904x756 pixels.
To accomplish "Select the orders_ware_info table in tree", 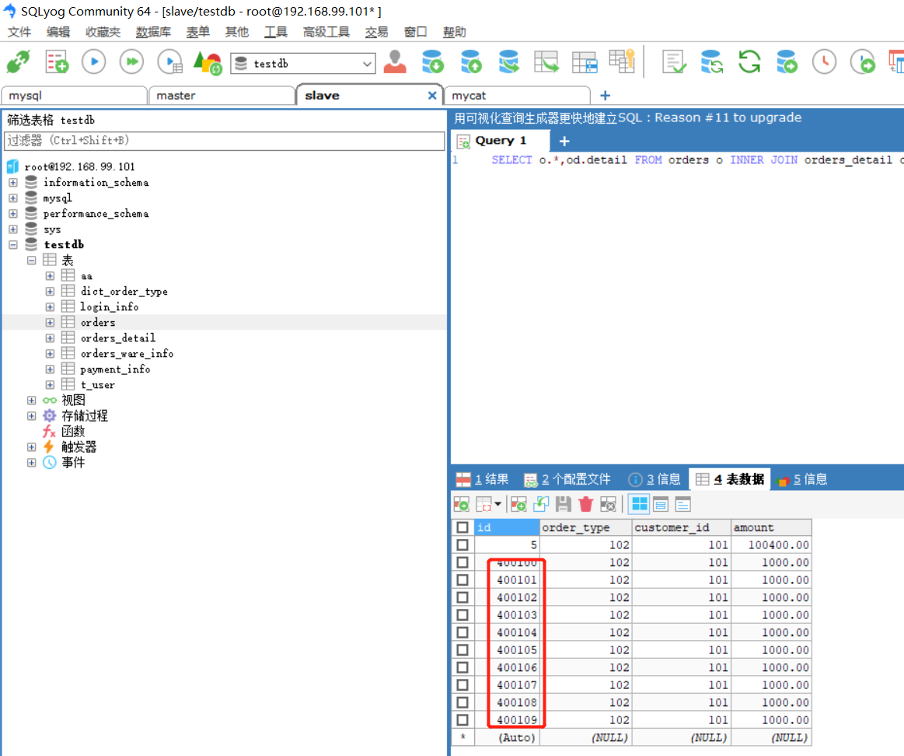I will [127, 354].
